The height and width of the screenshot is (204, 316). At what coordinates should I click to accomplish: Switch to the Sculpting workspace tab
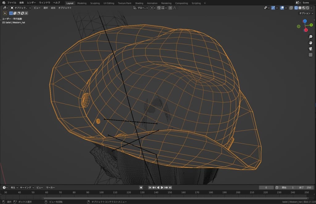tap(95, 3)
